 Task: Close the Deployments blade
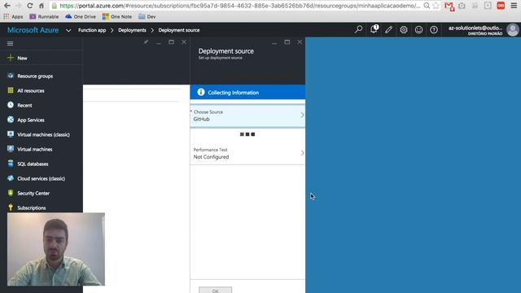point(184,42)
